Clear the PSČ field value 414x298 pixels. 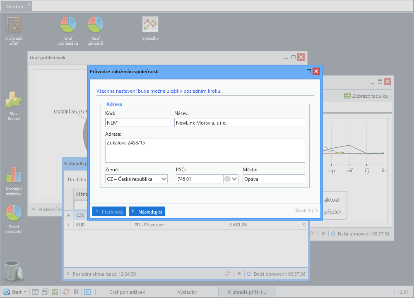(x=227, y=179)
